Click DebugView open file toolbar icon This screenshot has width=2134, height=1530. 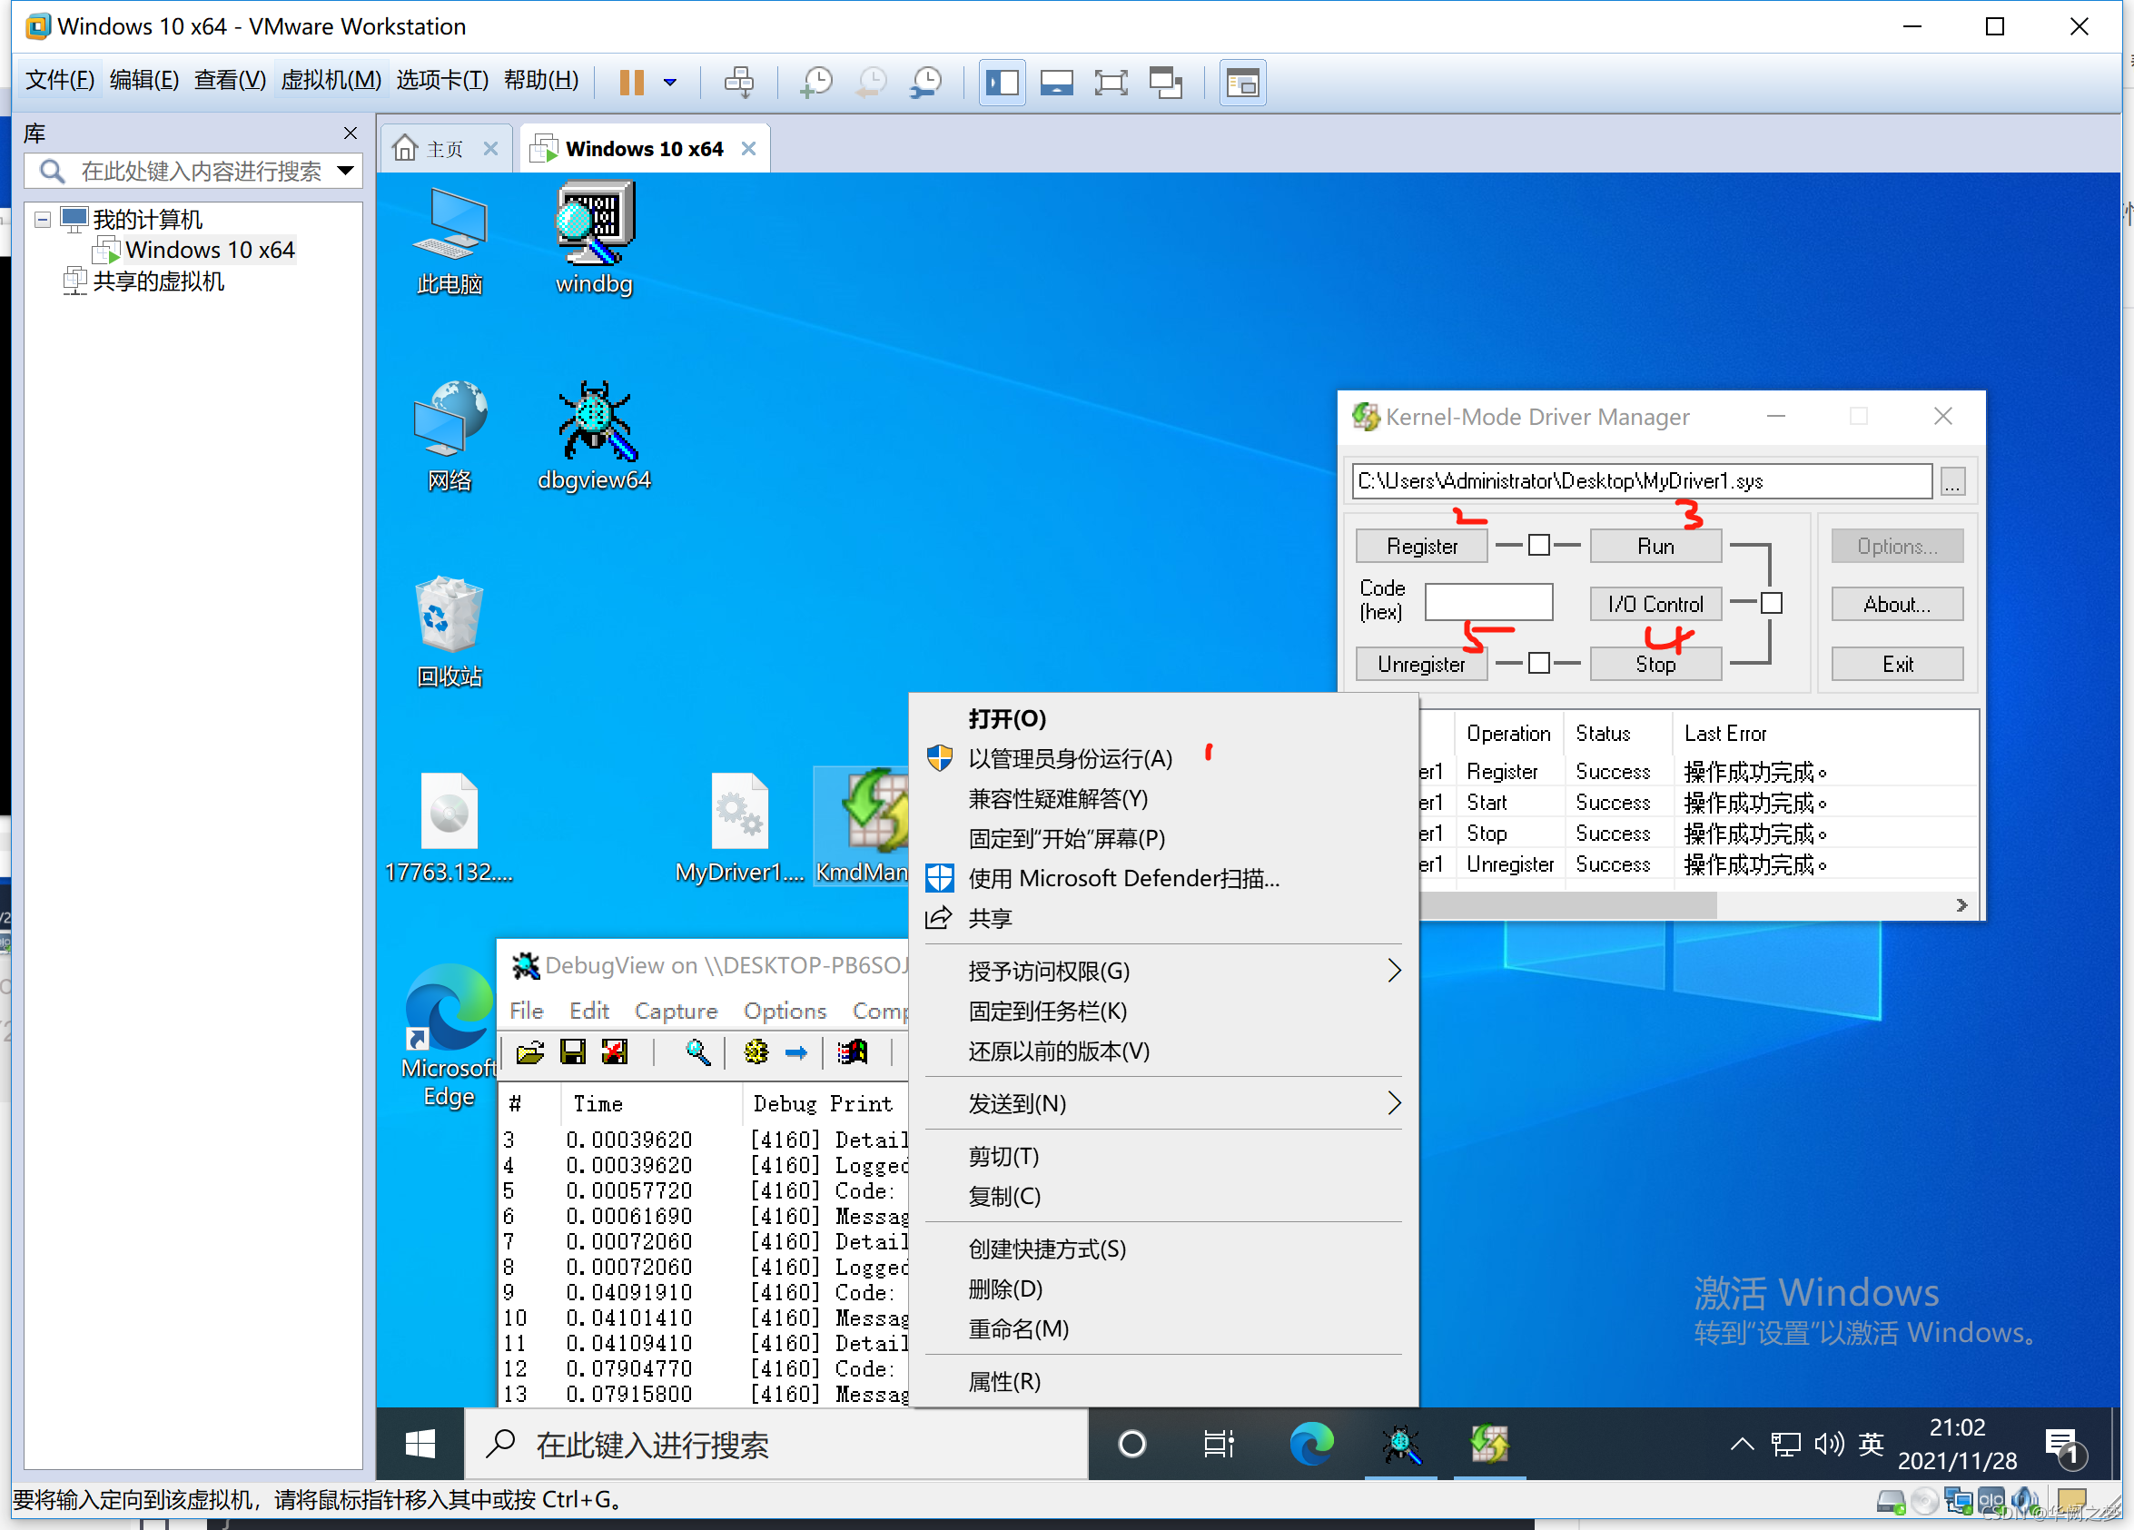[x=530, y=1052]
